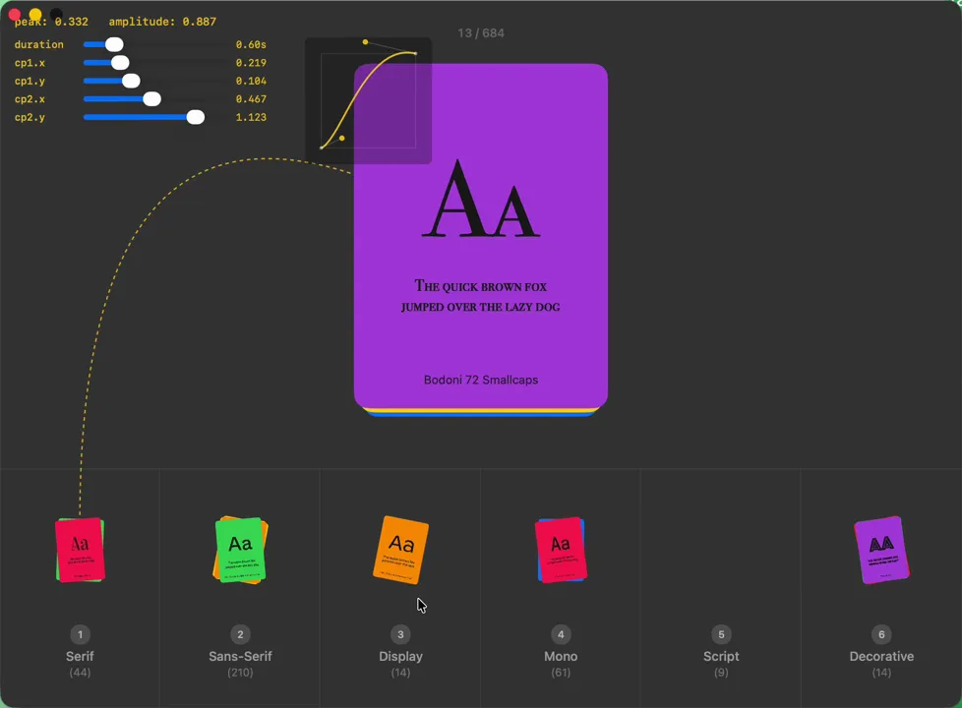Click the Mono count (61)
The image size is (962, 708).
coord(561,673)
